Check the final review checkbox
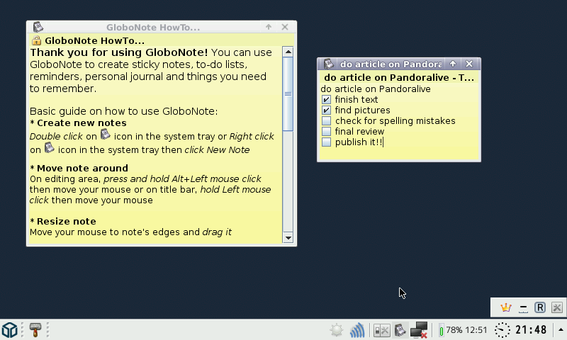Viewport: 567px width, 340px height. pos(326,131)
